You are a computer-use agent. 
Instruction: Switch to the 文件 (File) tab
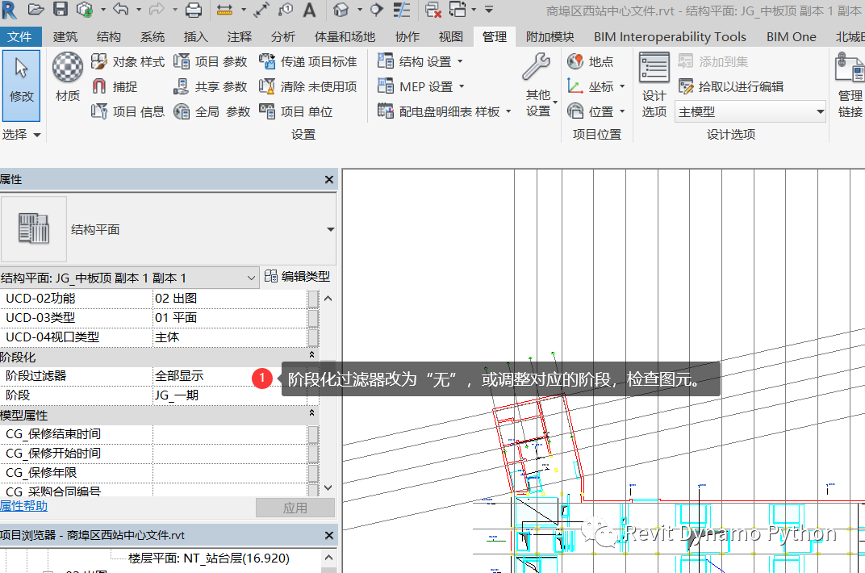pos(19,37)
